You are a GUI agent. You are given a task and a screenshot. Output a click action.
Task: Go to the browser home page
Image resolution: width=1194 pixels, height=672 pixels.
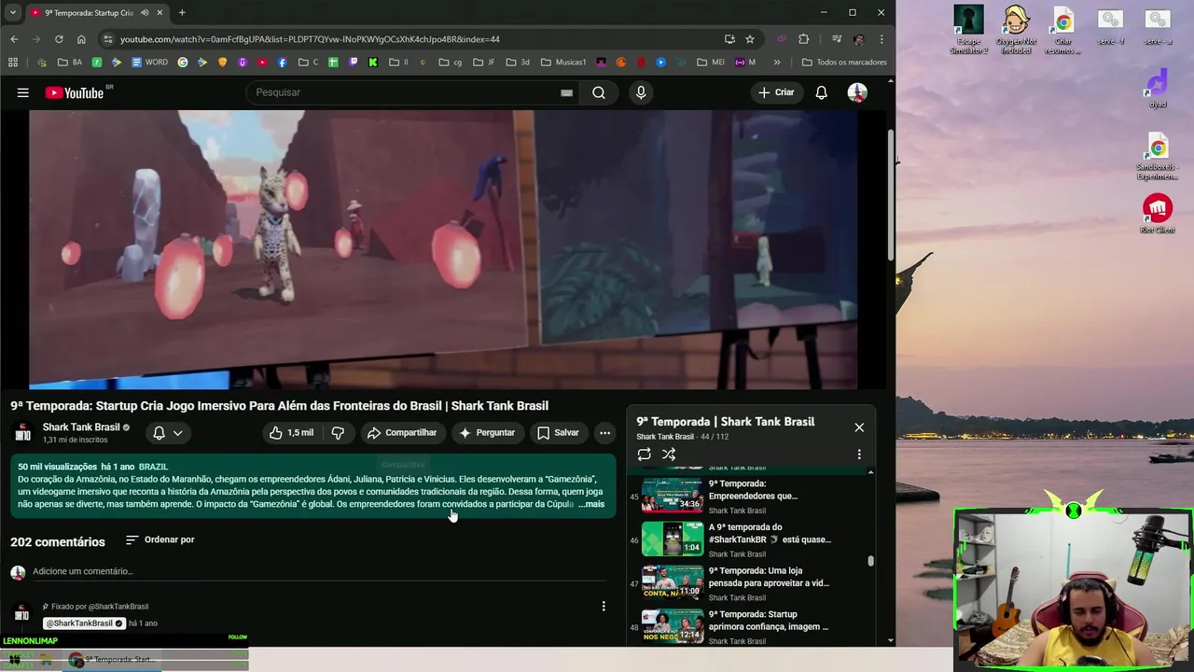(x=81, y=39)
